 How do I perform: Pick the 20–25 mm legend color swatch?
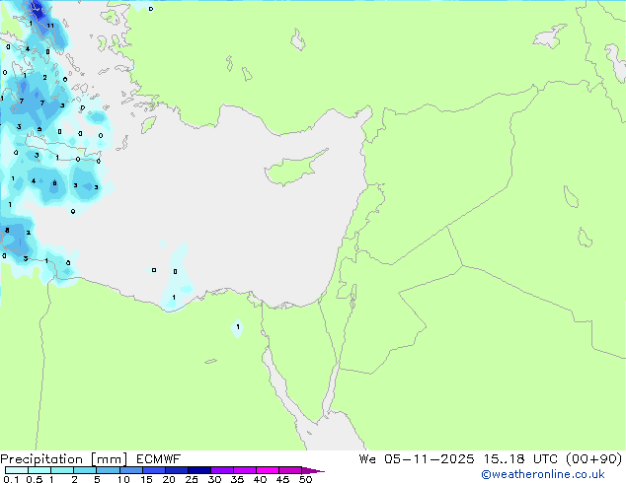click(176, 470)
